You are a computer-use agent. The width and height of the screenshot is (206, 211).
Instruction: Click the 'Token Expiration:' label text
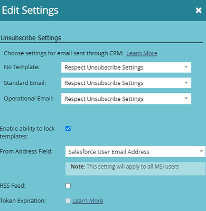click(23, 201)
